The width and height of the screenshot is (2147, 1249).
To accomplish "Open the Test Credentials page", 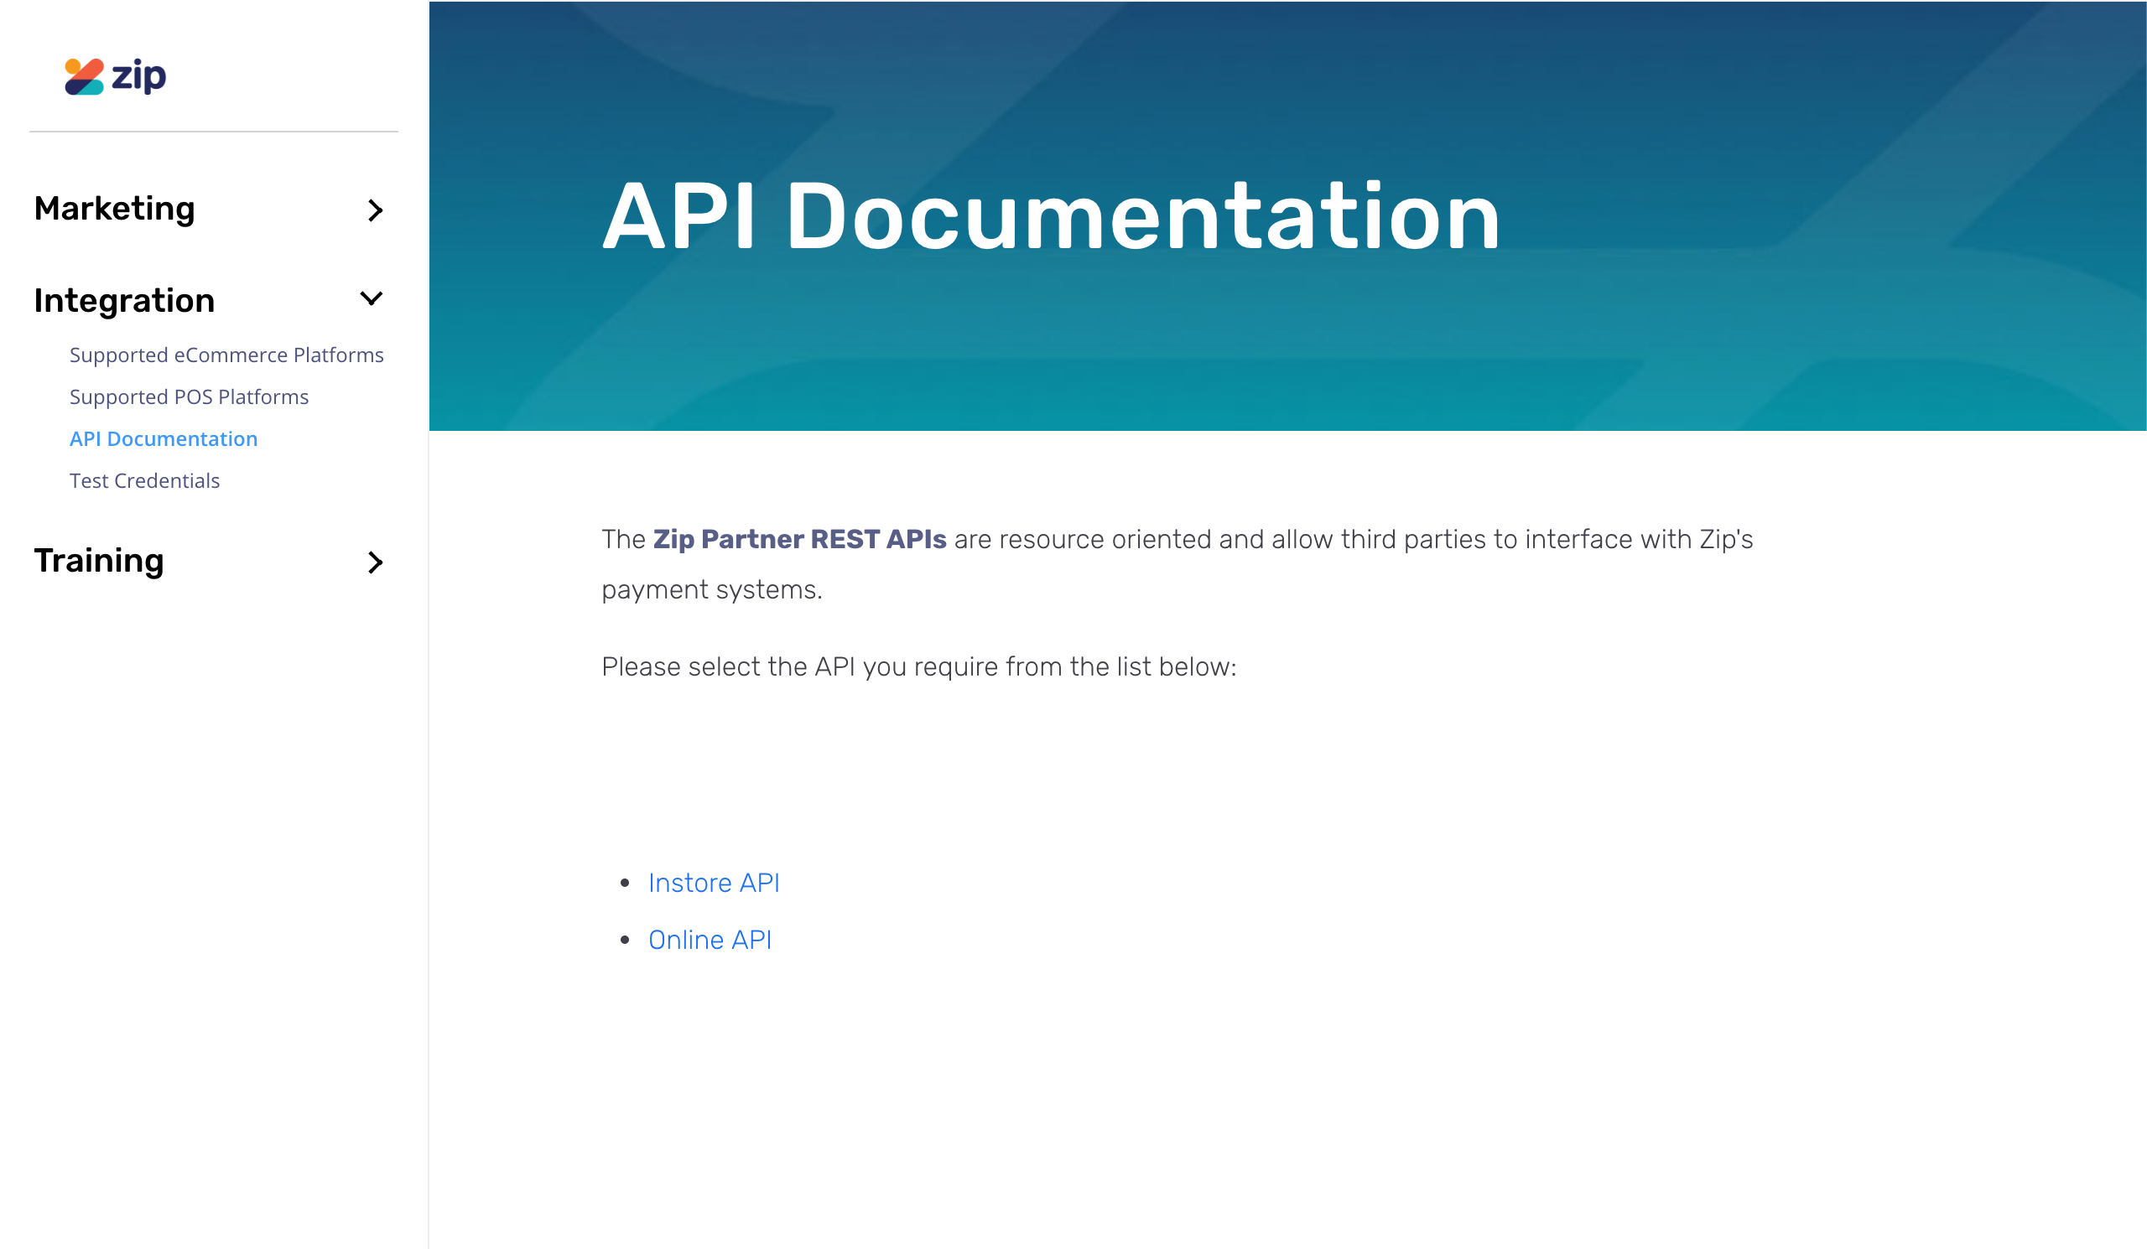I will pyautogui.click(x=145, y=481).
